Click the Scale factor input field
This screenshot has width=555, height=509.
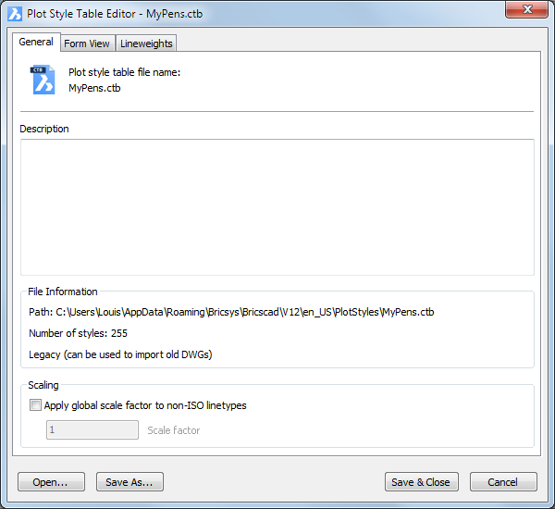(92, 430)
